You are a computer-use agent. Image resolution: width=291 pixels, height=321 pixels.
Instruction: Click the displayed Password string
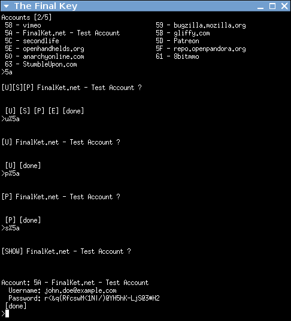coord(102,298)
